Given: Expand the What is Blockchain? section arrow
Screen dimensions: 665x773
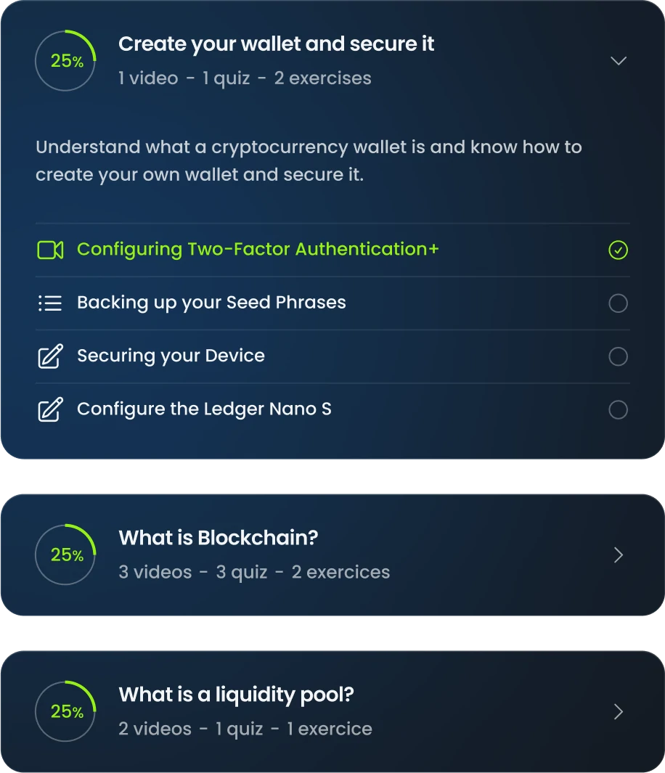Looking at the screenshot, I should (619, 555).
